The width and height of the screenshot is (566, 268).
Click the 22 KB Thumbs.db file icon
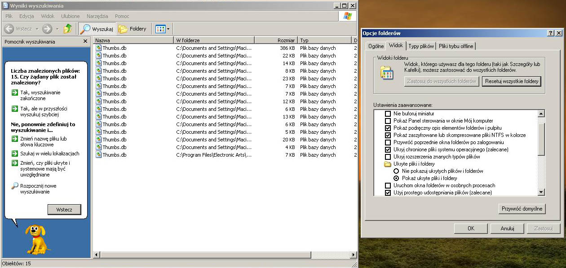point(98,56)
